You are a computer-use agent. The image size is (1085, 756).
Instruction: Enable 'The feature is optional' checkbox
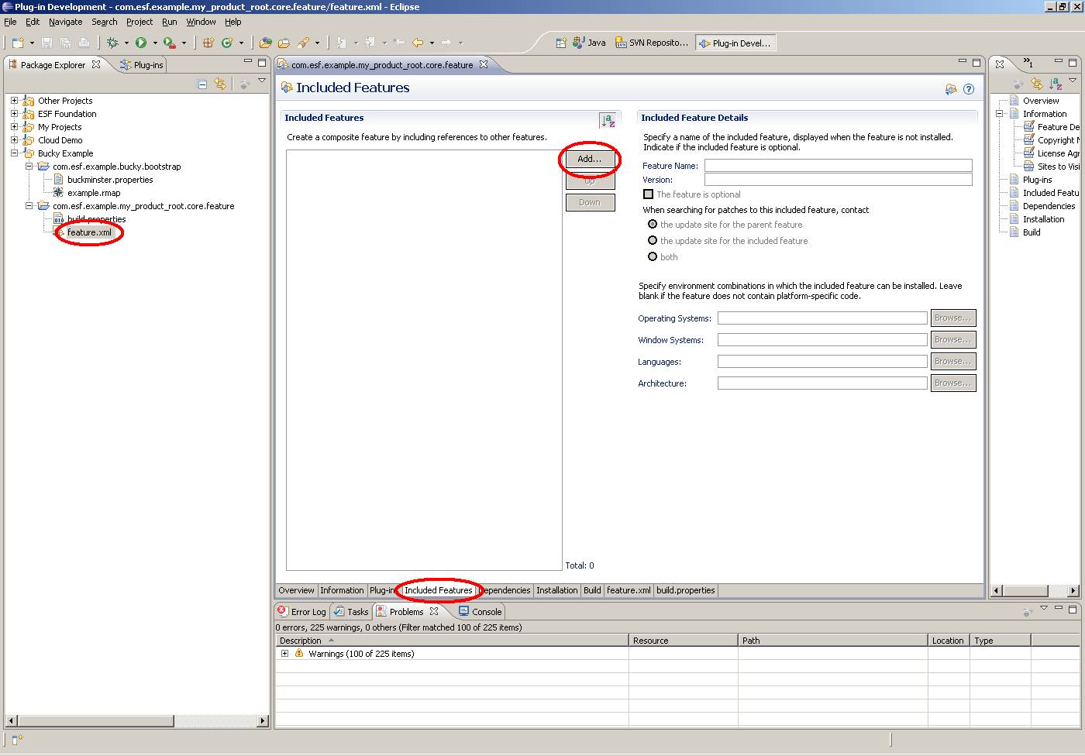pos(648,194)
